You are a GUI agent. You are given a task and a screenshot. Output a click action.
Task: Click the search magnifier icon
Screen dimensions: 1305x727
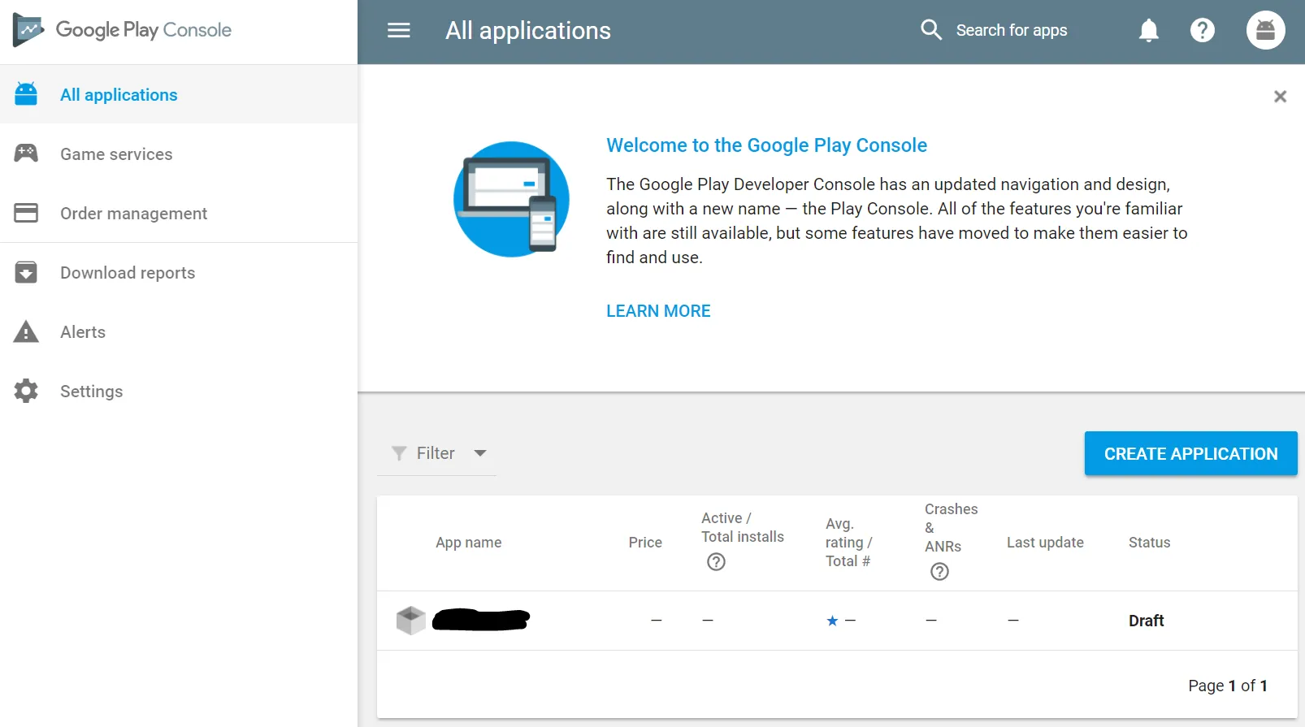(x=930, y=31)
